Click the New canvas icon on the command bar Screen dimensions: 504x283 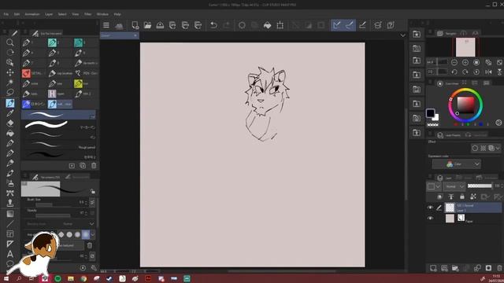(135, 25)
